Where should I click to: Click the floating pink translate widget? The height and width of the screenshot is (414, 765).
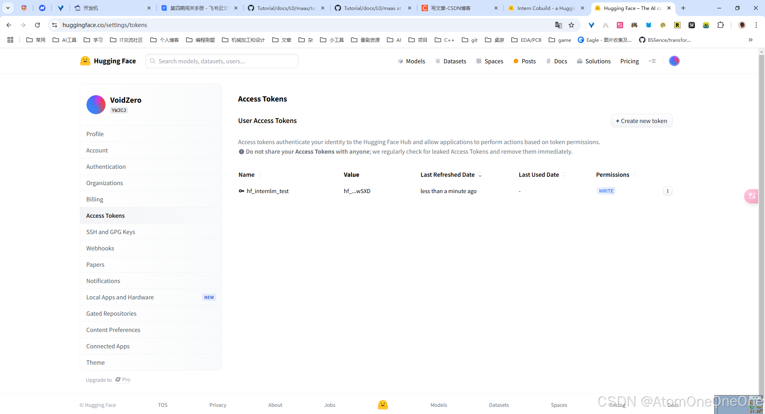tap(751, 196)
